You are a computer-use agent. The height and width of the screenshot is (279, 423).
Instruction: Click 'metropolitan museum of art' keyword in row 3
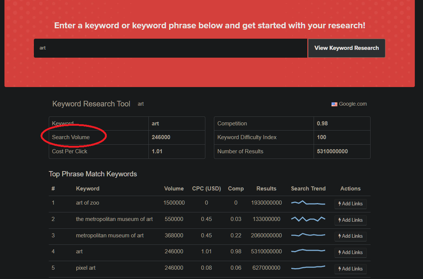coord(110,235)
